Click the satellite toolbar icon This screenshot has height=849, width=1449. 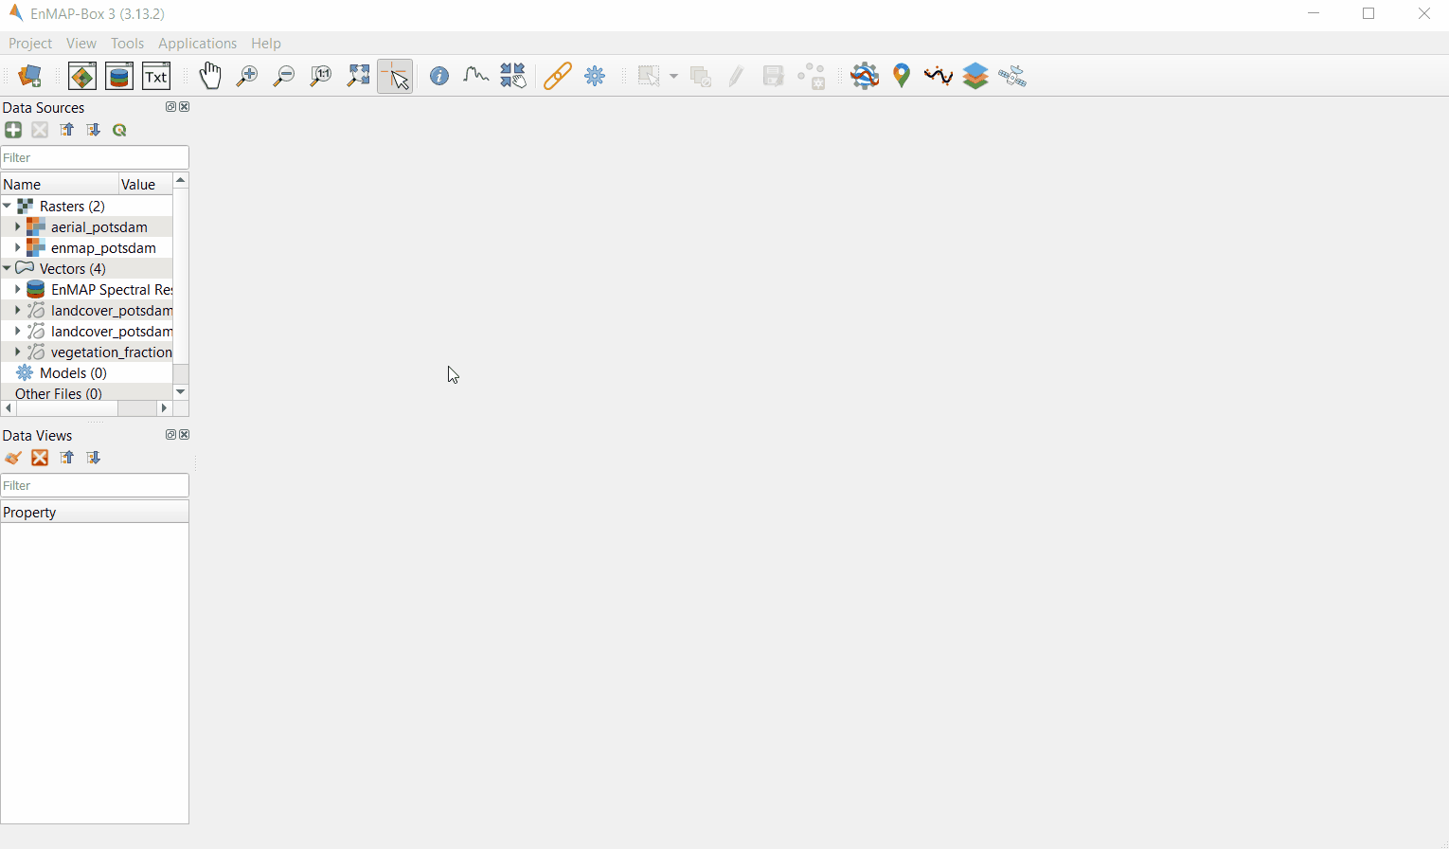(x=1012, y=76)
